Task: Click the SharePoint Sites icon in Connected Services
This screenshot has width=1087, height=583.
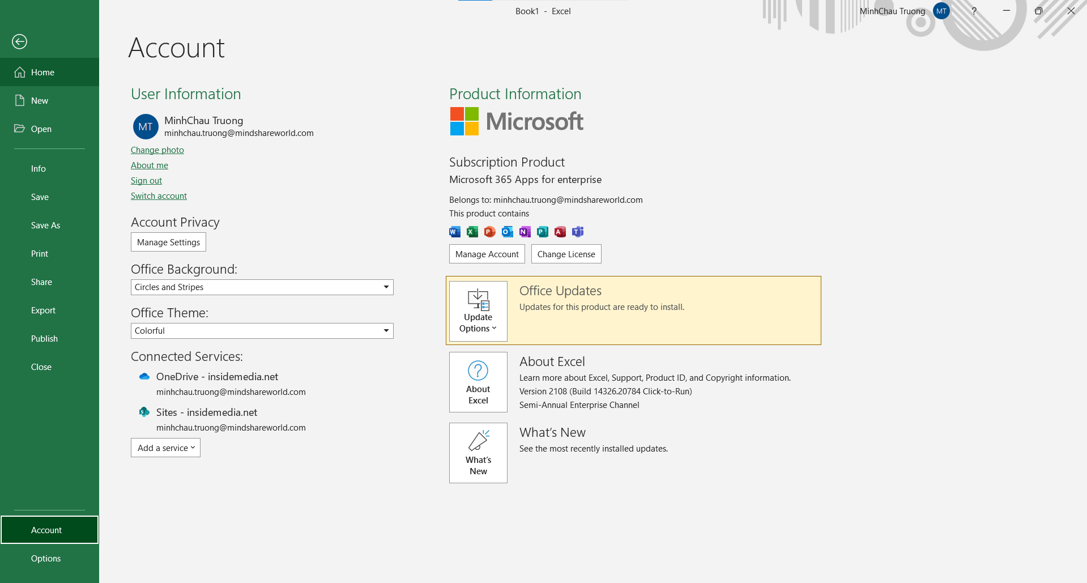Action: coord(144,412)
